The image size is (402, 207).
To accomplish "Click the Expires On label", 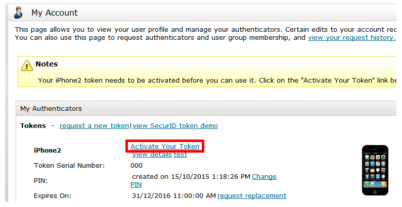I will pyautogui.click(x=53, y=195).
